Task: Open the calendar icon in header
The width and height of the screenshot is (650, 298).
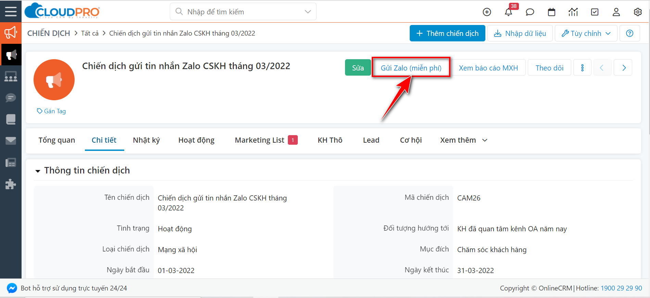Action: (551, 12)
